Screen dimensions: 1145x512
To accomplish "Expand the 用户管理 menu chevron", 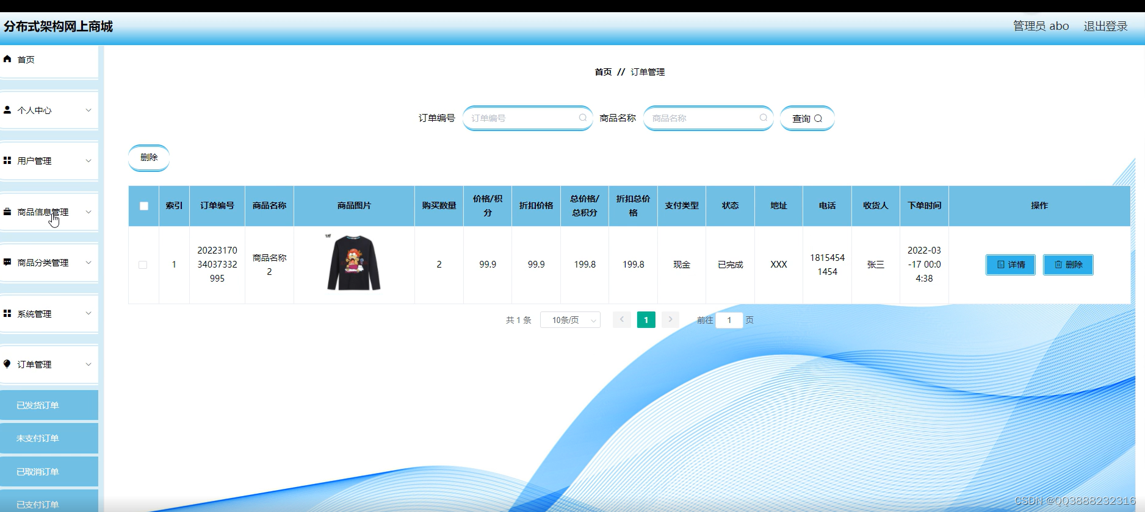I will pyautogui.click(x=88, y=161).
